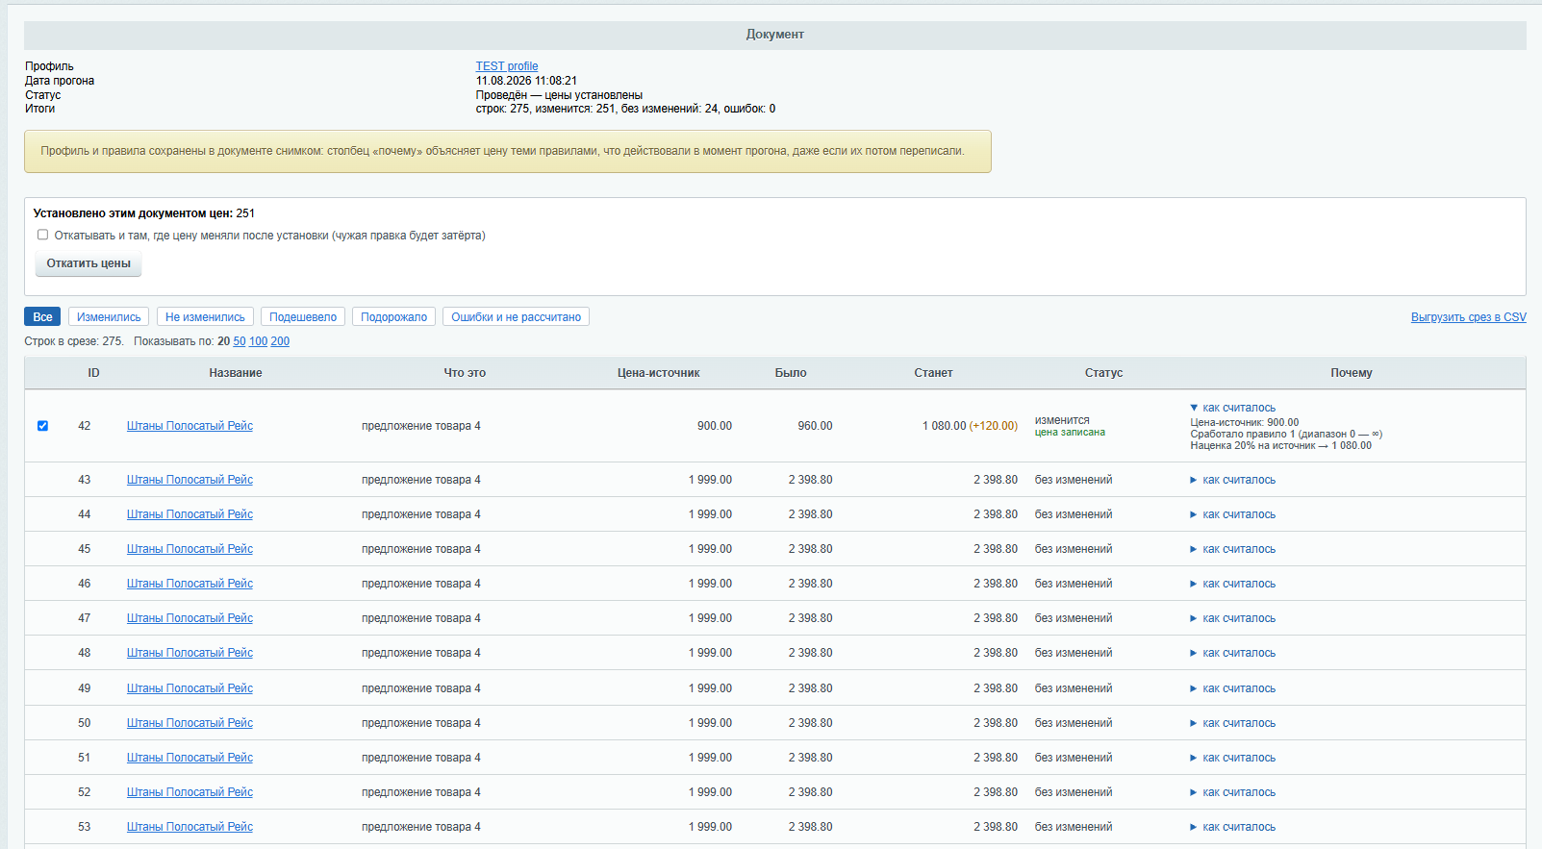Open Штаны Полосатый Рейс link in row 44
Screen dimensions: 1542x849
[190, 514]
